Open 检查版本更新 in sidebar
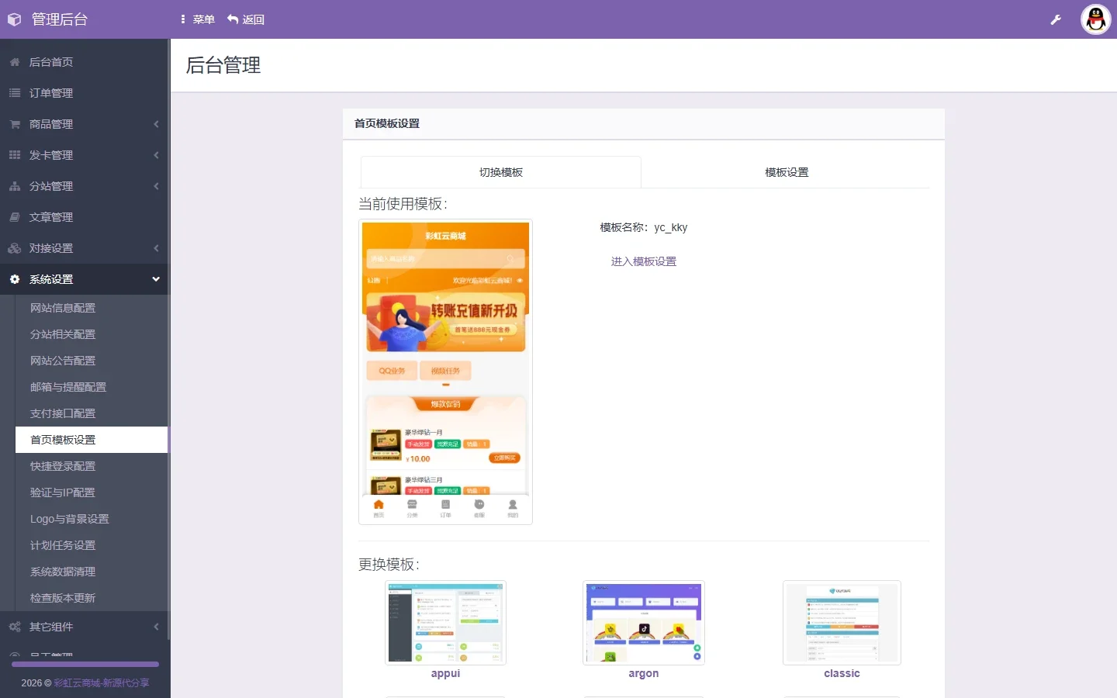The height and width of the screenshot is (698, 1117). (x=92, y=598)
